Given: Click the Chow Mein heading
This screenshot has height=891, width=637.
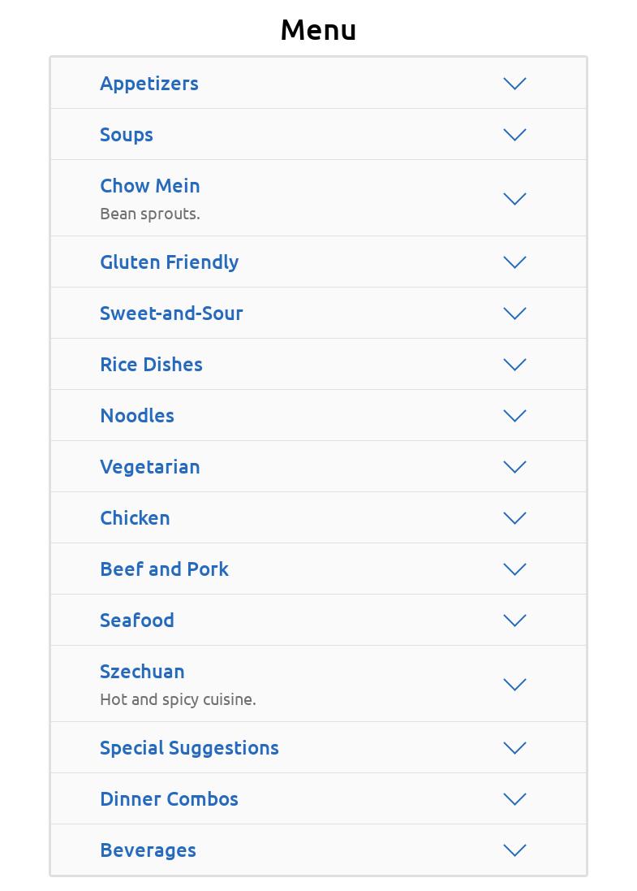Looking at the screenshot, I should click(x=150, y=186).
